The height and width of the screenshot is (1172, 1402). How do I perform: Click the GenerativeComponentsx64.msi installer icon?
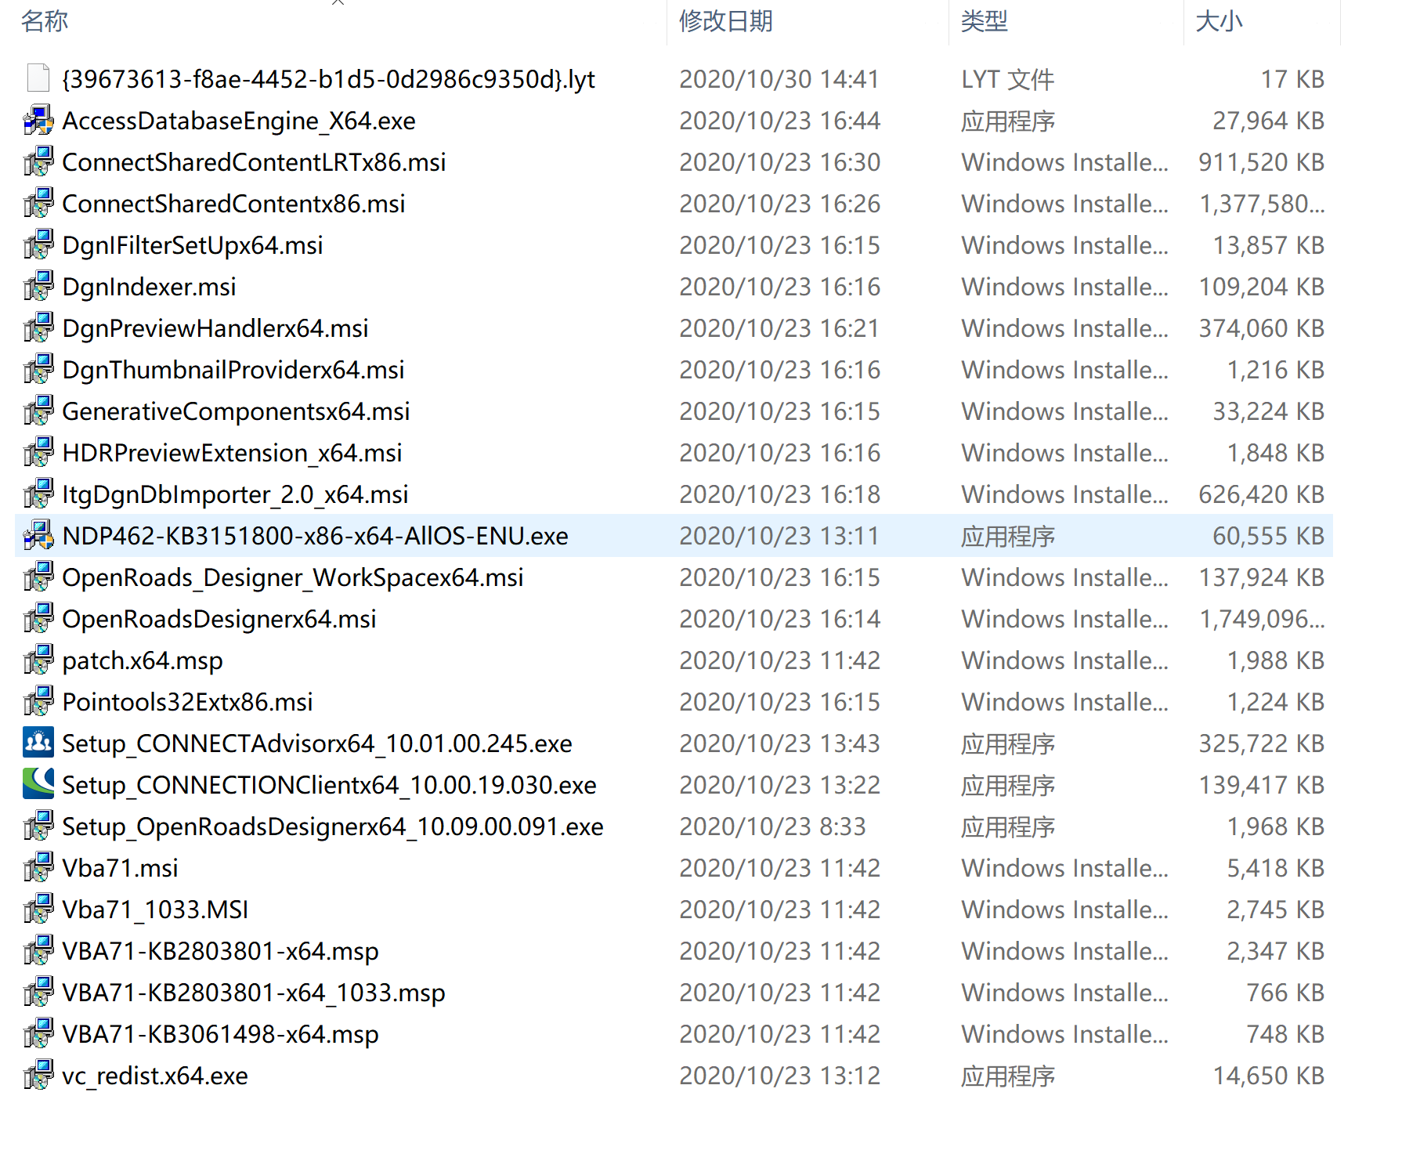tap(38, 411)
